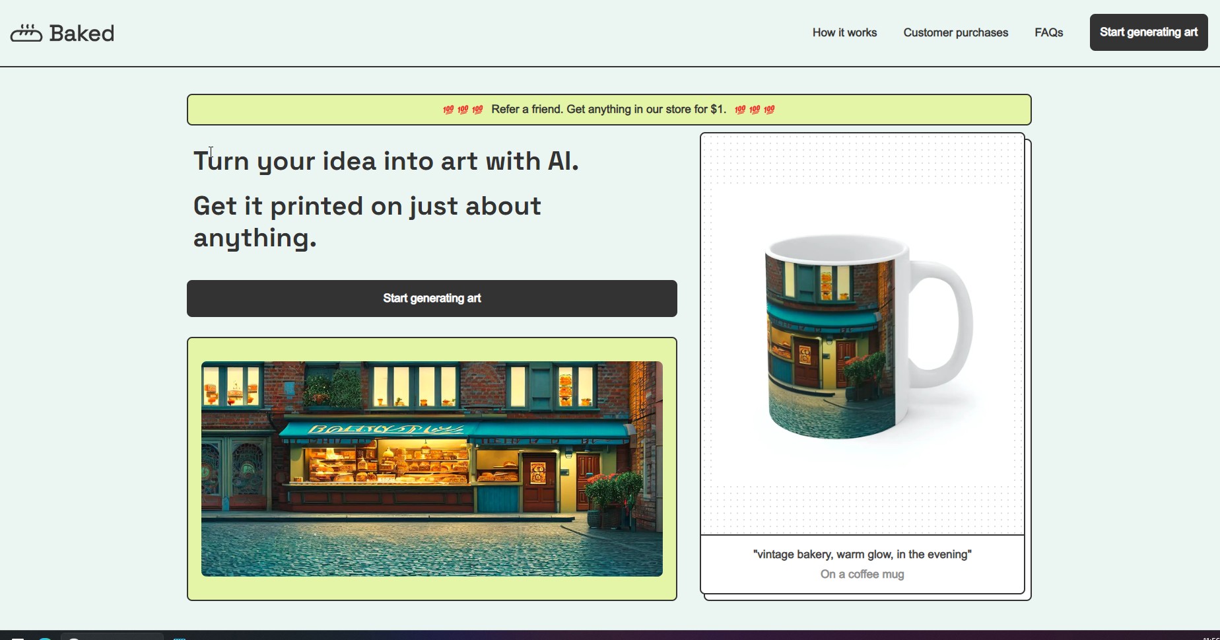Click the Refer a friend banner text
This screenshot has height=640, width=1220.
608,110
